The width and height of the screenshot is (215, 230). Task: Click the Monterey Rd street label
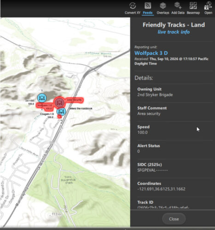(22, 197)
